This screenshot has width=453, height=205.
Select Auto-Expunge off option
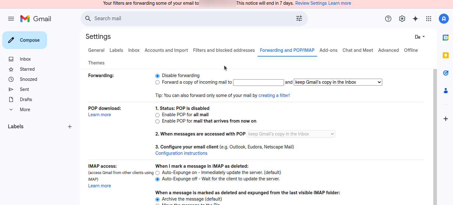point(157,179)
